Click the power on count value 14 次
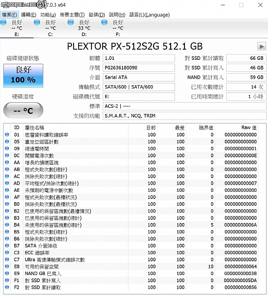The image size is (268, 297). [x=246, y=87]
